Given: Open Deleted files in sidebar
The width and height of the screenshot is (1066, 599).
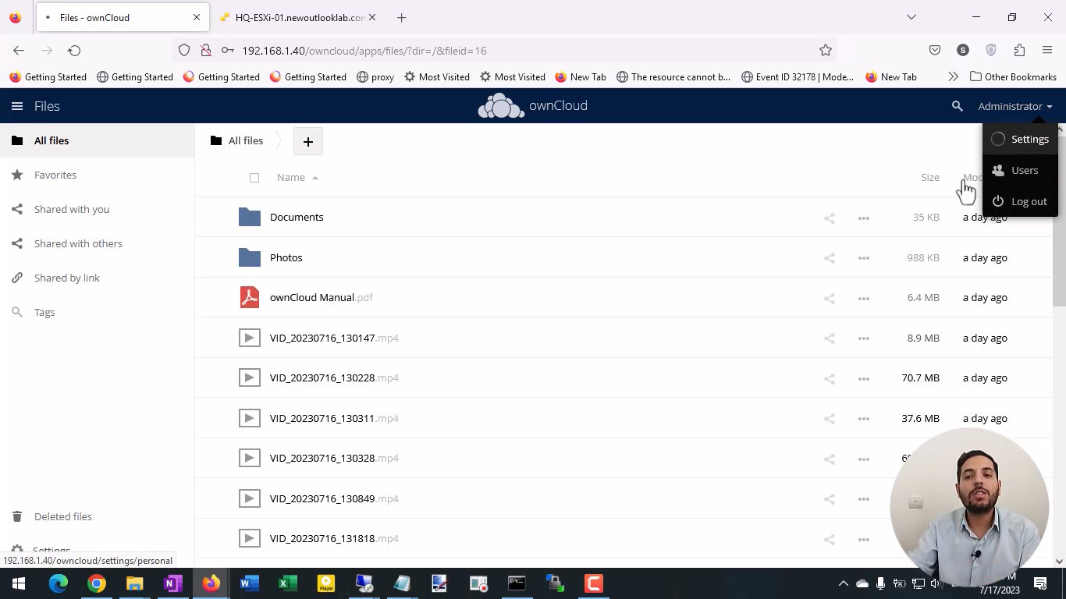Looking at the screenshot, I should pos(97,516).
